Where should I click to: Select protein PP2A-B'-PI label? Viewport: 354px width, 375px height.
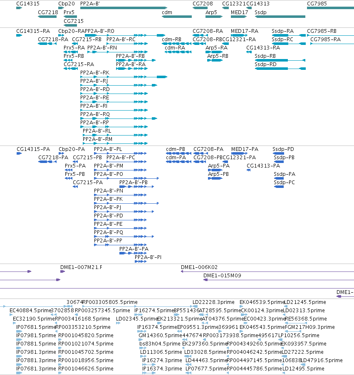pos(148,257)
